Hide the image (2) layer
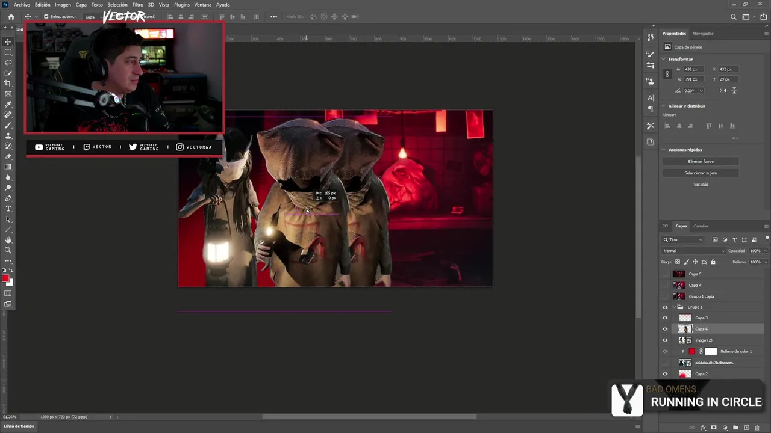Image resolution: width=771 pixels, height=433 pixels. click(x=665, y=340)
